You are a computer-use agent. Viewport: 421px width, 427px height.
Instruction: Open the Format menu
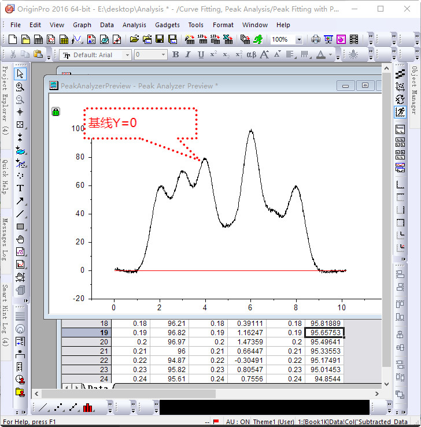223,25
